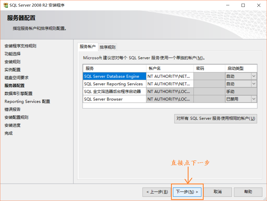The width and height of the screenshot is (267, 201).
Task: Click Reporting Services 配置 step in sidebar
Action: 27,102
